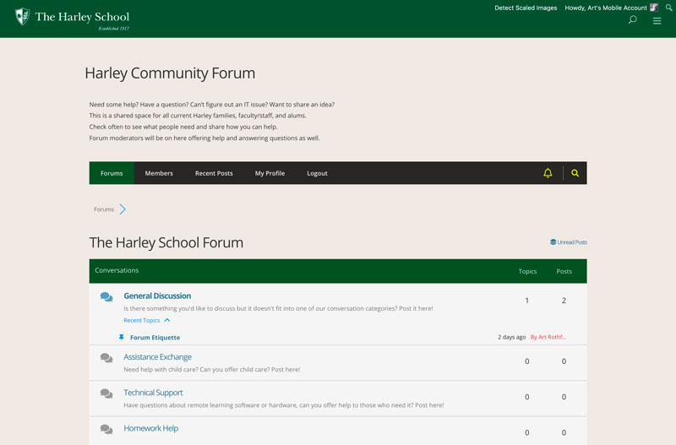This screenshot has height=445, width=676.
Task: Open Technical Support forum link
Action: pos(153,393)
